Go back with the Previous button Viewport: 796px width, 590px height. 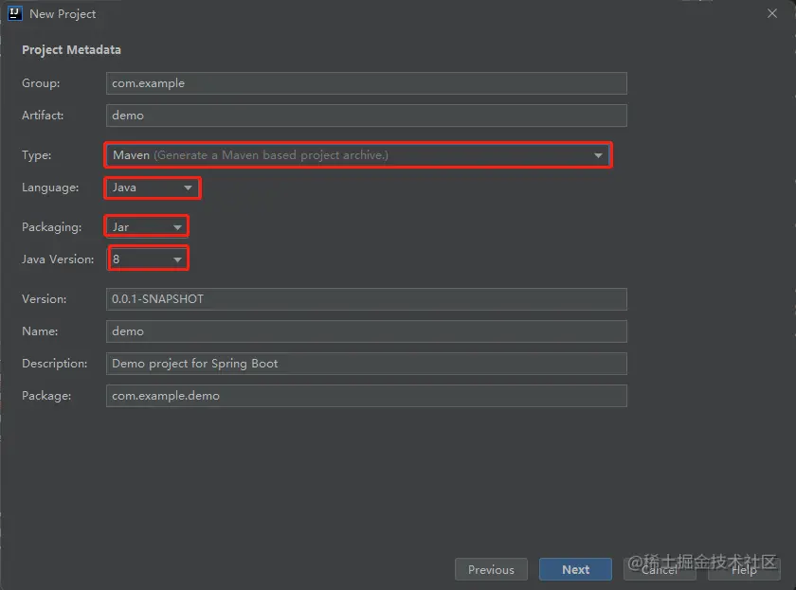pos(491,570)
